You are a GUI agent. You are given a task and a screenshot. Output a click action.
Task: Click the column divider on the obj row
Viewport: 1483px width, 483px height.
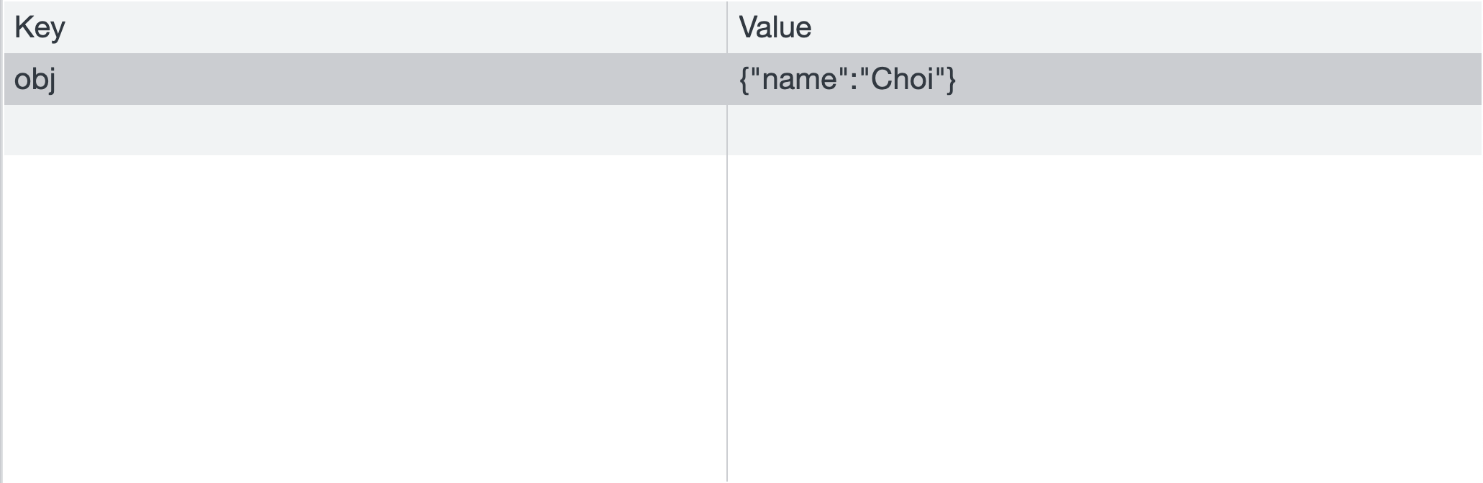coord(727,79)
